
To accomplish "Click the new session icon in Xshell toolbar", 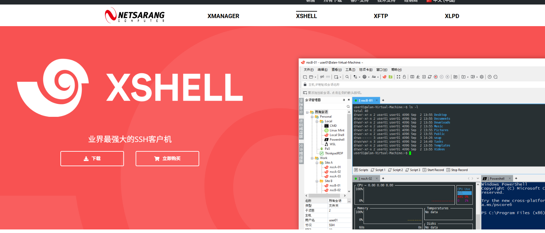I will (305, 77).
